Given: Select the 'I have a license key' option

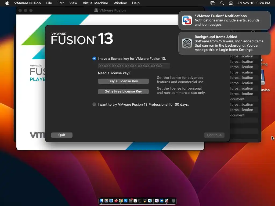Looking at the screenshot, I should click(x=94, y=58).
